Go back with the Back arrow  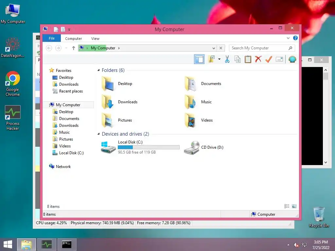pyautogui.click(x=49, y=48)
